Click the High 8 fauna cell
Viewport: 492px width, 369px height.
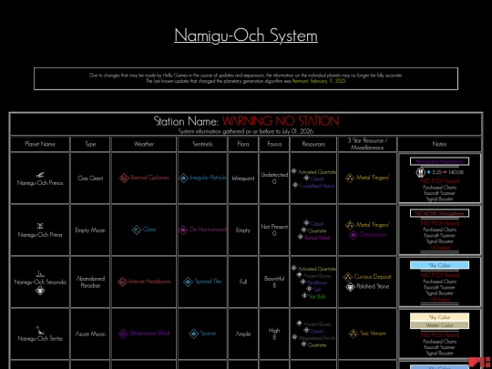[274, 333]
